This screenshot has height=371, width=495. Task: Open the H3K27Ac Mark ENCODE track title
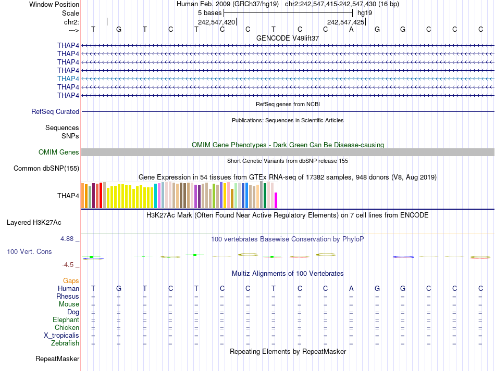(x=288, y=215)
